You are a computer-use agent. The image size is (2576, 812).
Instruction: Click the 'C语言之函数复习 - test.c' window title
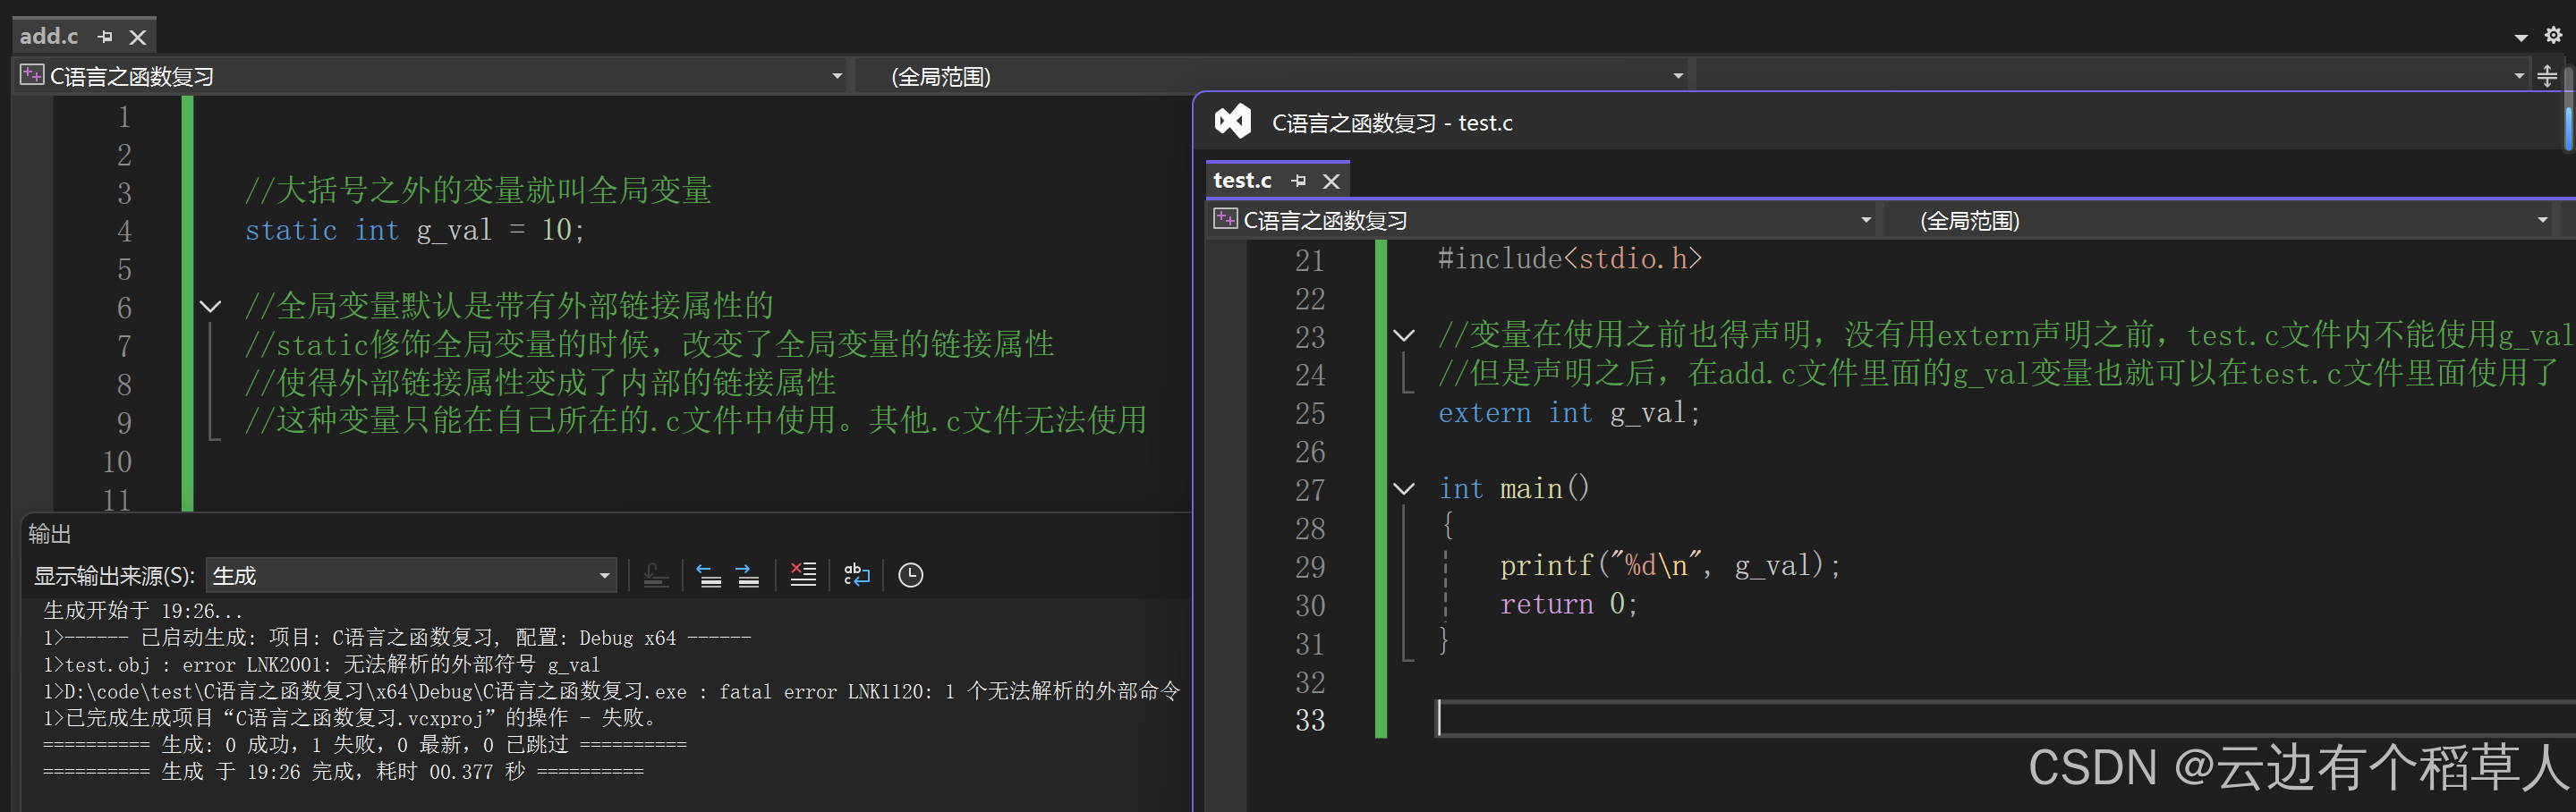tap(1392, 123)
